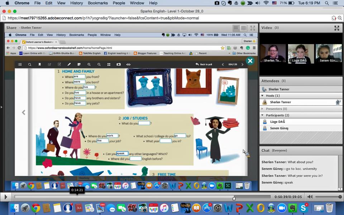Expand Share pod to full screen
The height and width of the screenshot is (215, 344).
tap(253, 28)
